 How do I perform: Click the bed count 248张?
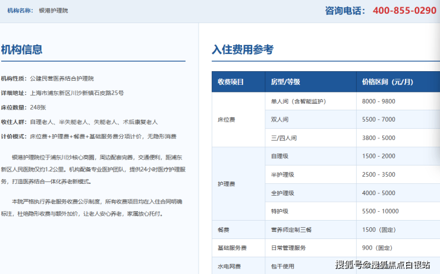[38, 107]
